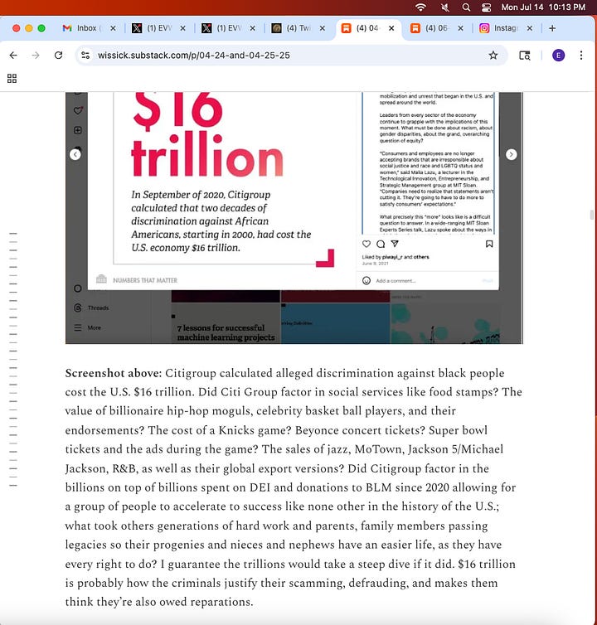Click piwayi_r username under likes
The width and height of the screenshot is (597, 625).
pos(391,257)
